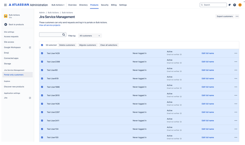Open more actions for Test User100
Screen dimensions: 245x145
click(x=236, y=137)
